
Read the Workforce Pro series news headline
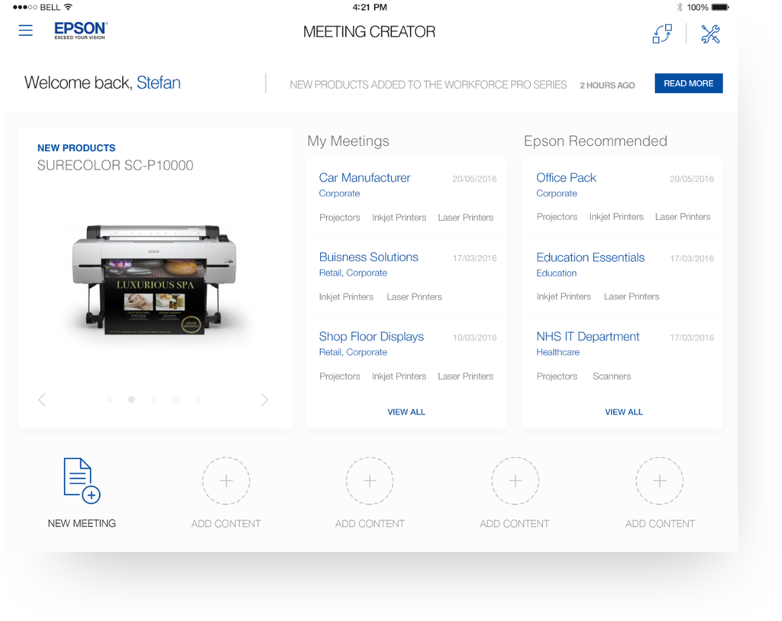[428, 85]
